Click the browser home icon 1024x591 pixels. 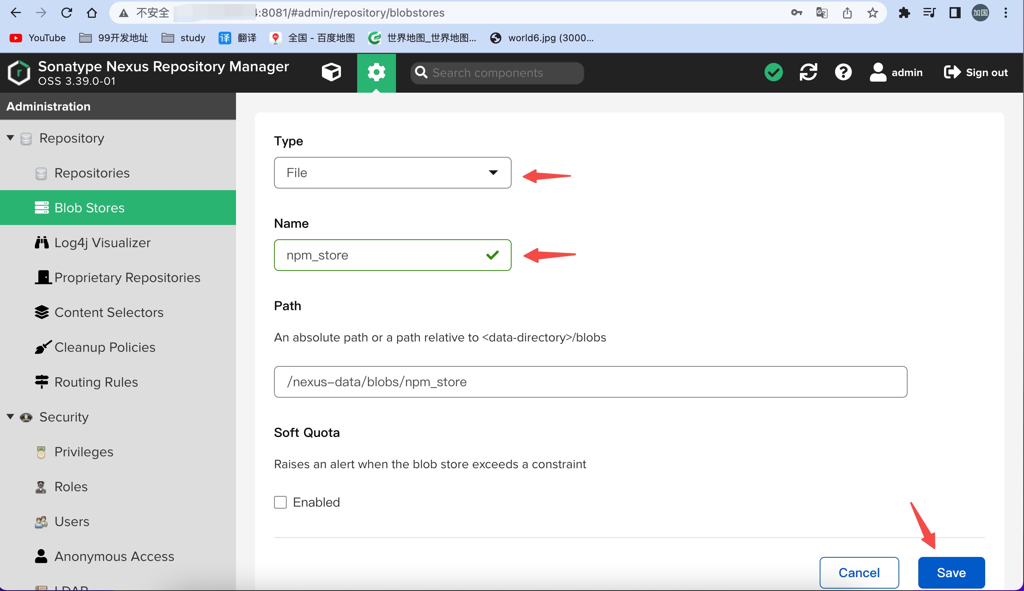click(x=92, y=13)
